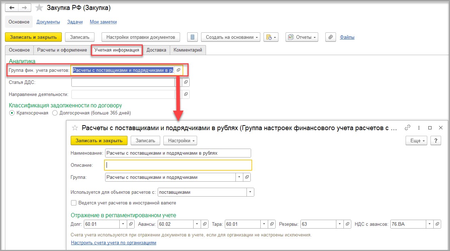Expand the Группа field dropdown arrow
450x251 pixels.
pyautogui.click(x=240, y=177)
